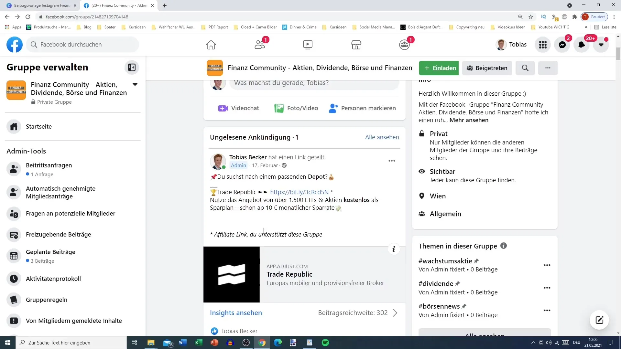Image resolution: width=621 pixels, height=349 pixels.
Task: Open Beigetreten membership dropdown
Action: 487,68
